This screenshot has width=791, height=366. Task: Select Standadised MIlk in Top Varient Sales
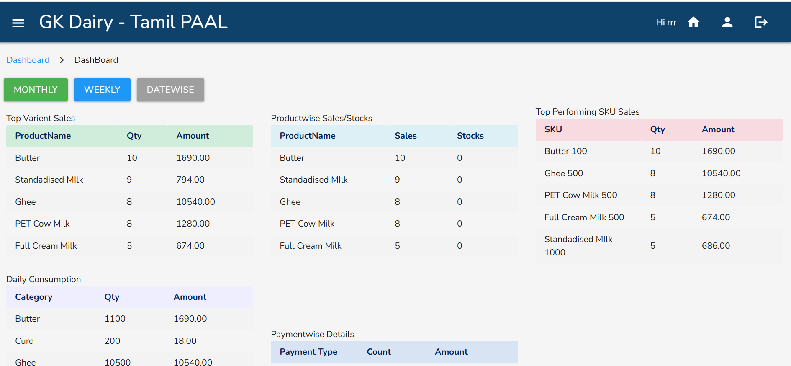(49, 180)
